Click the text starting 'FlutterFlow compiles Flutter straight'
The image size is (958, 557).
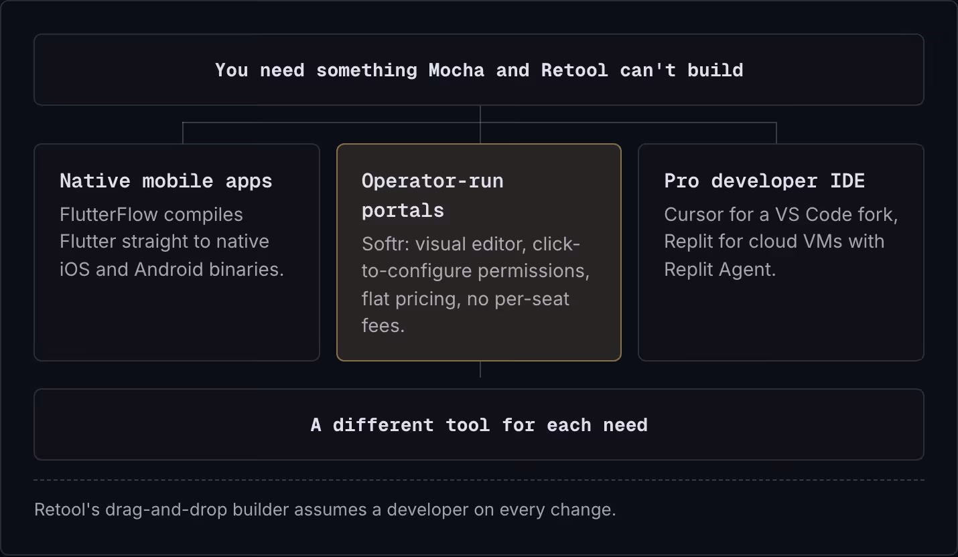(x=172, y=242)
